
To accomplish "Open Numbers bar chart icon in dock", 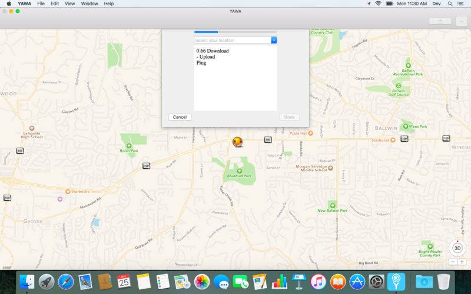I will coord(279,282).
